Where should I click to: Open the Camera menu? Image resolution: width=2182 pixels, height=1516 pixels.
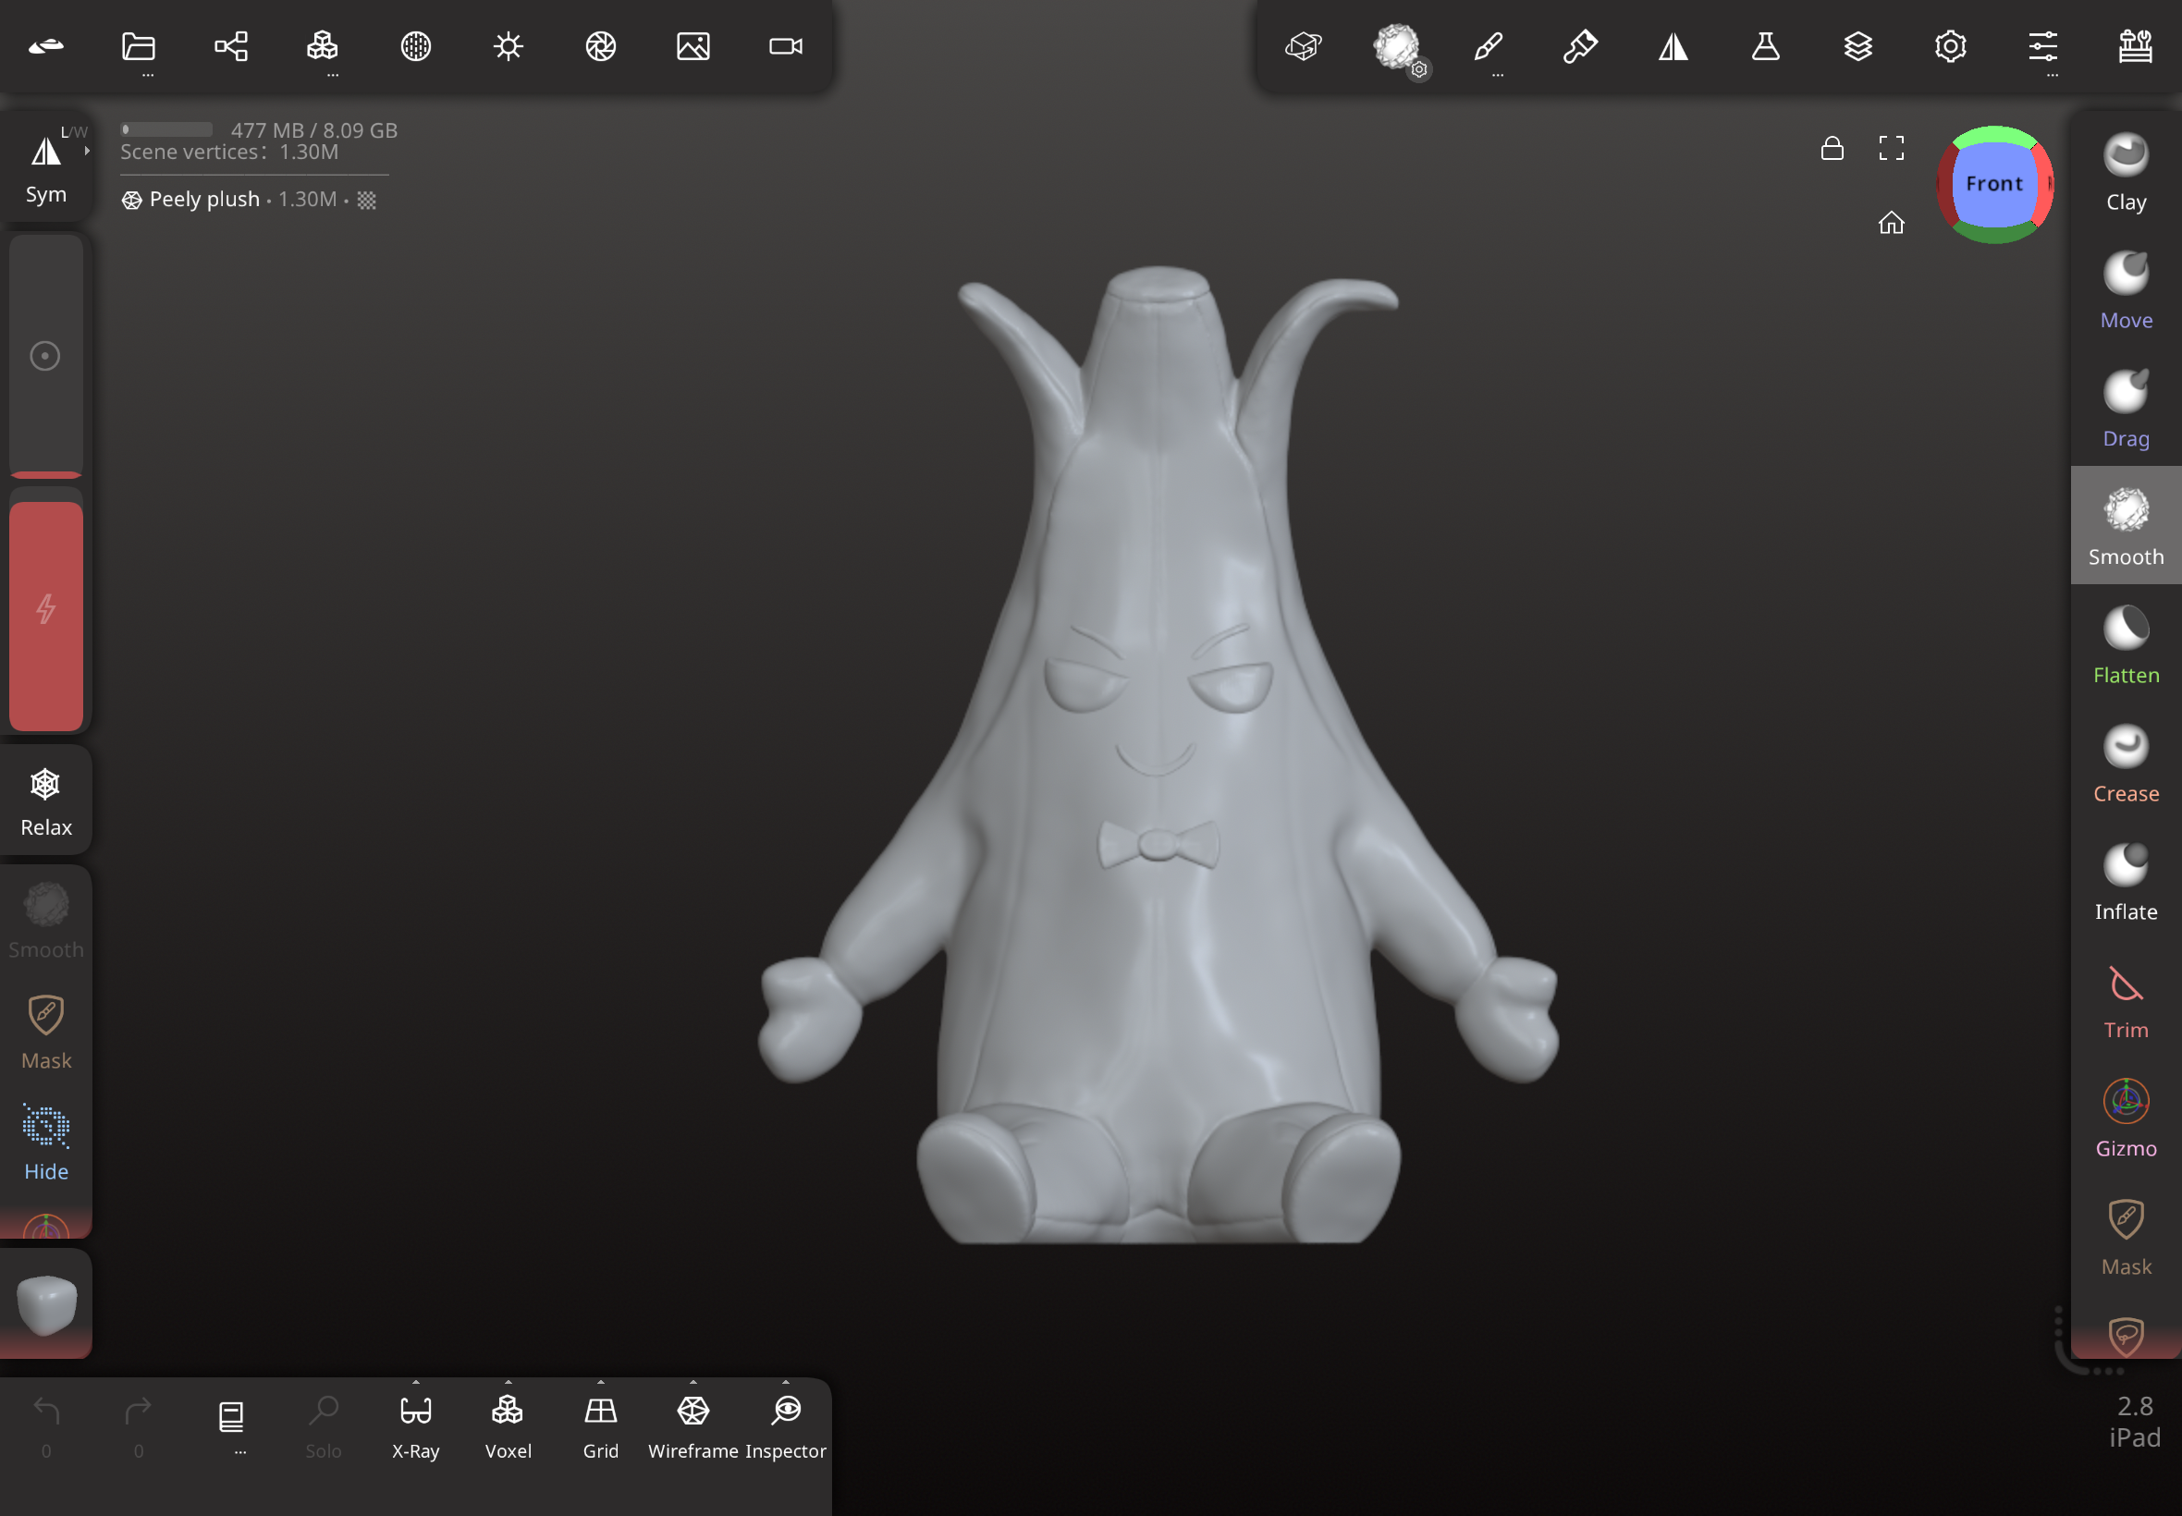(786, 45)
